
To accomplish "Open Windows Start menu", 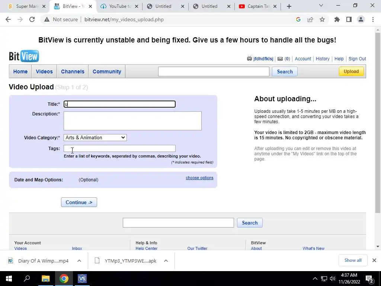I will (9, 279).
